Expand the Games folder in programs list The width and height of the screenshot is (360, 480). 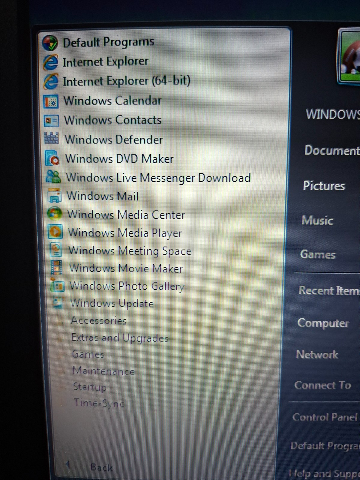pos(88,354)
